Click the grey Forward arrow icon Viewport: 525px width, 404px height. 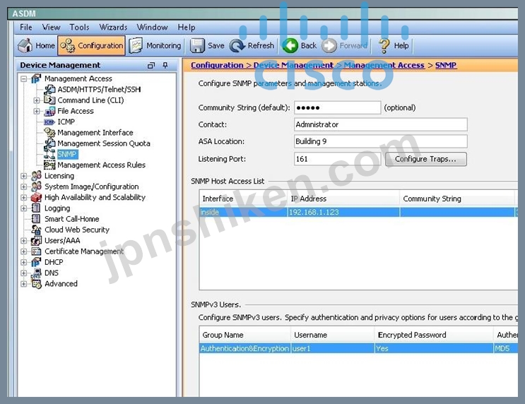329,45
